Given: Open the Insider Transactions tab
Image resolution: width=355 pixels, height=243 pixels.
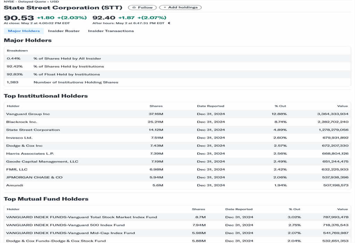Looking at the screenshot, I should tap(111, 31).
